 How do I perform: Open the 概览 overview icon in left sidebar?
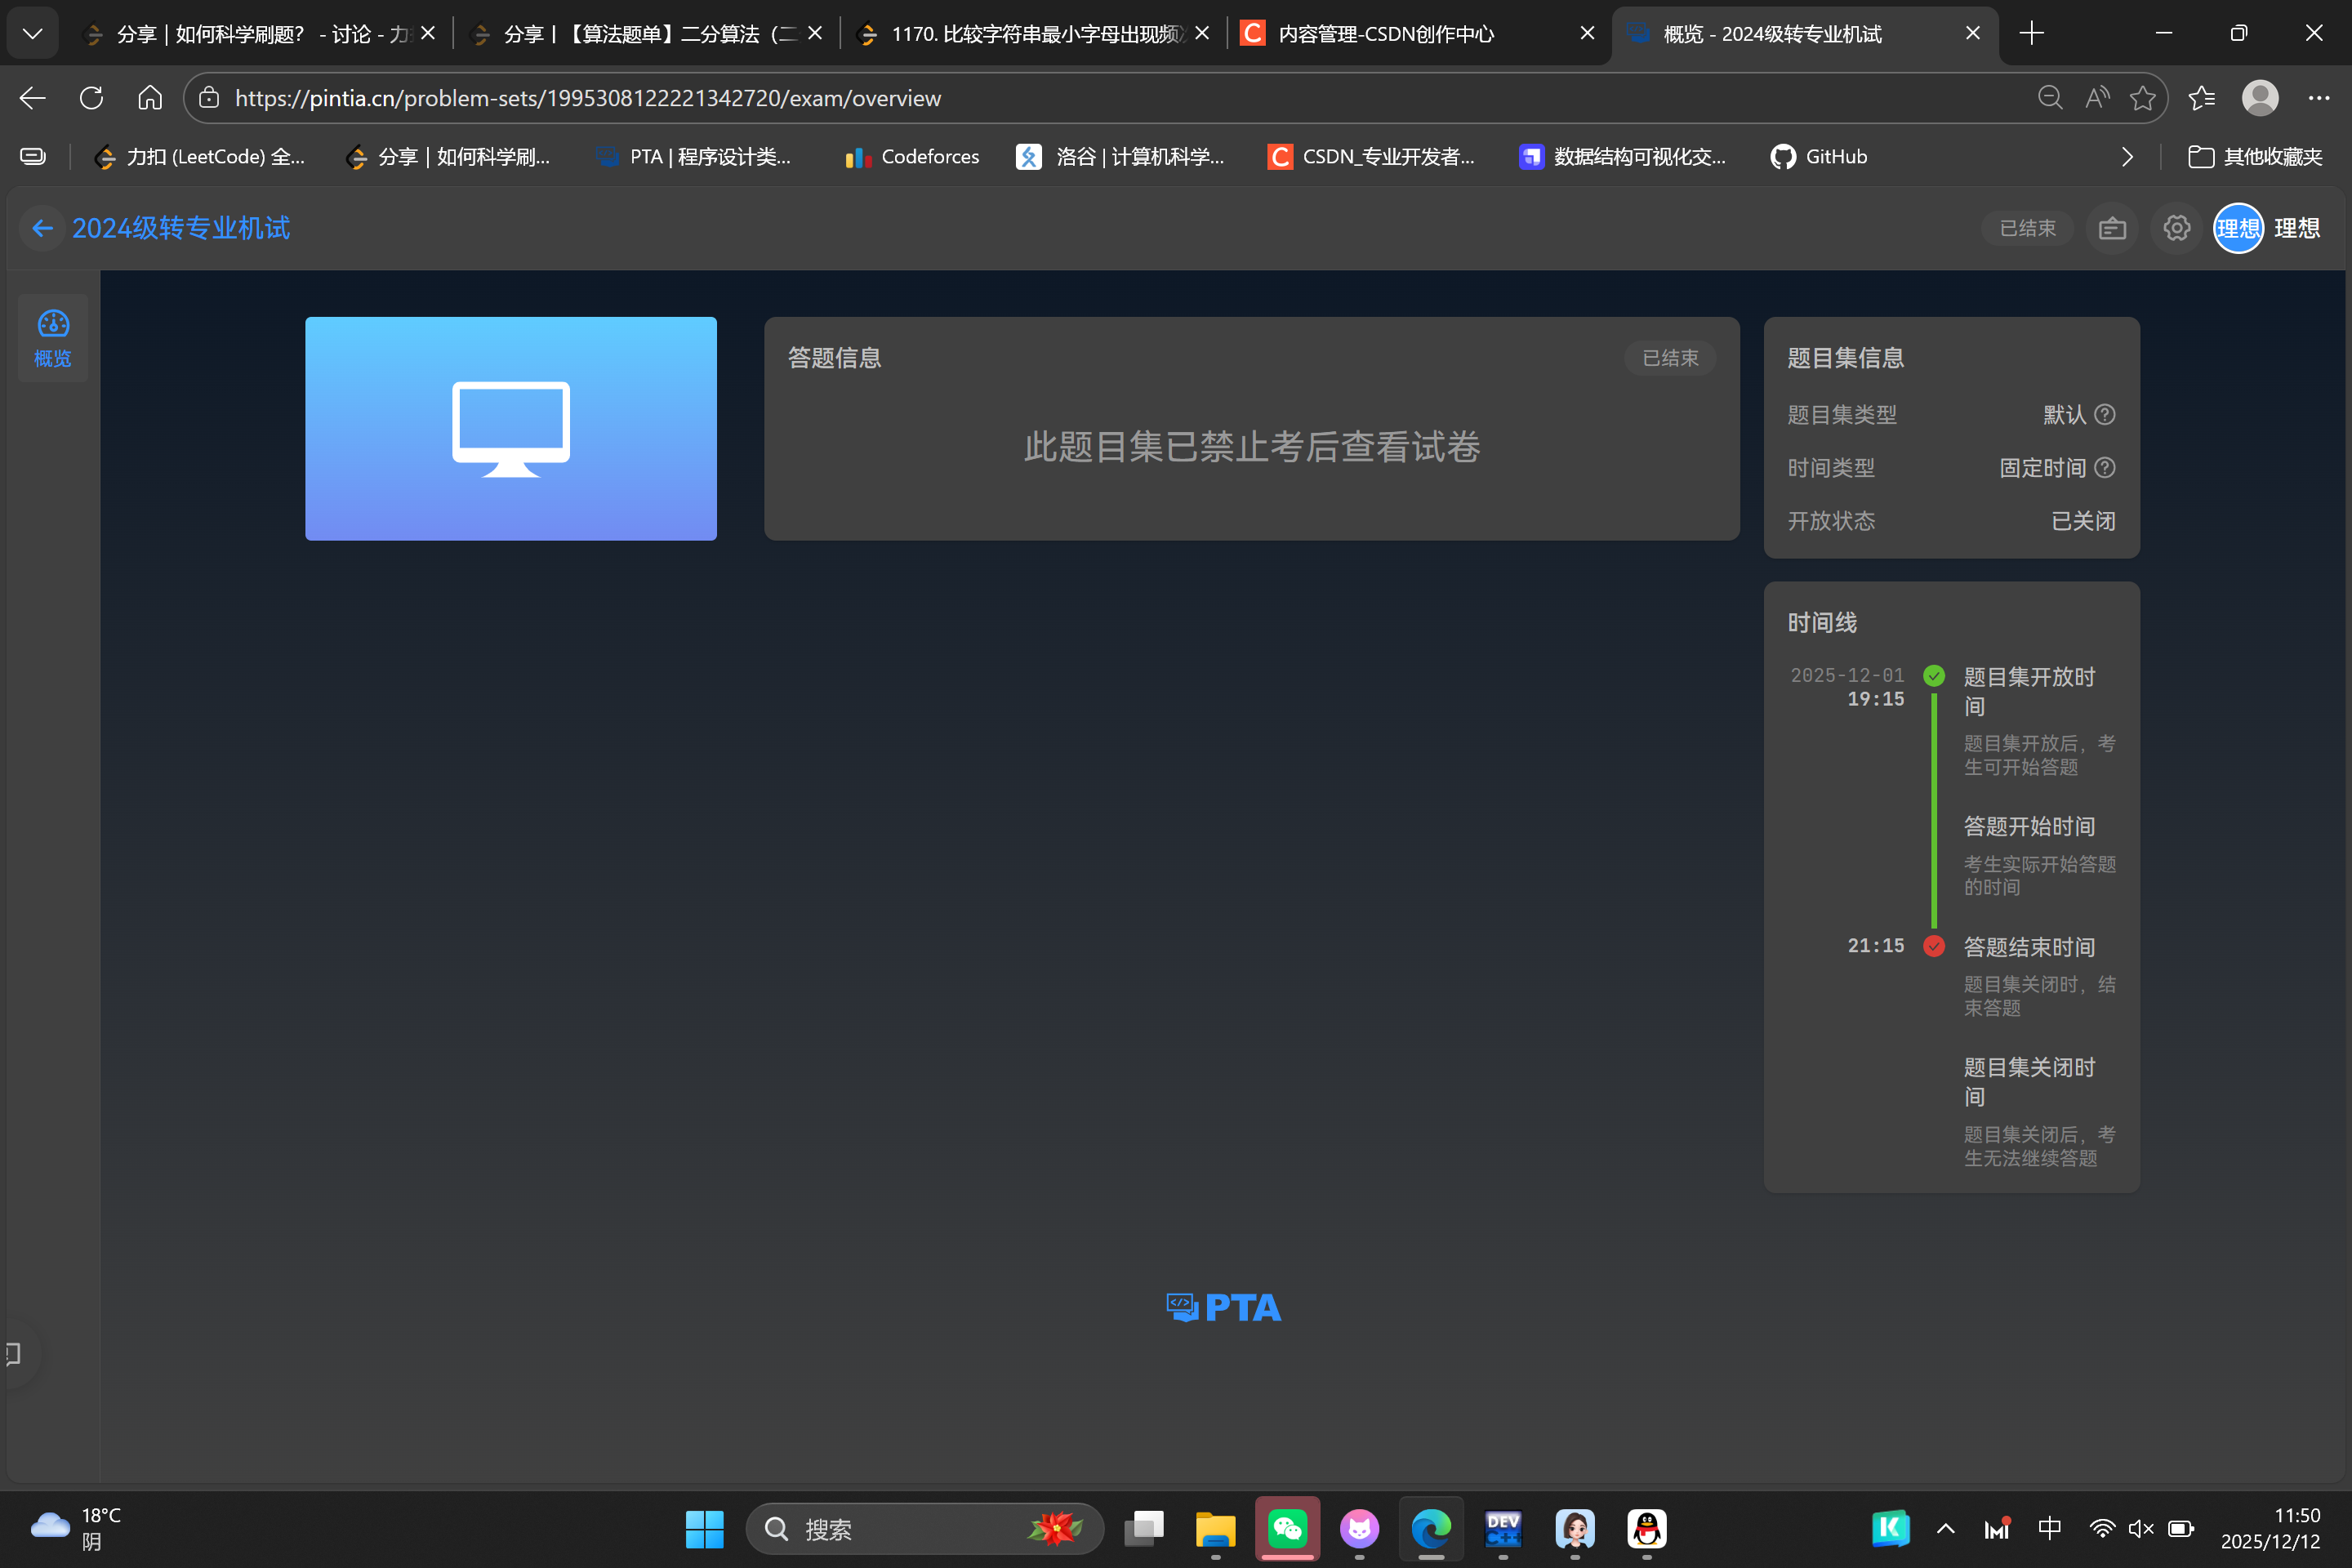(x=52, y=336)
